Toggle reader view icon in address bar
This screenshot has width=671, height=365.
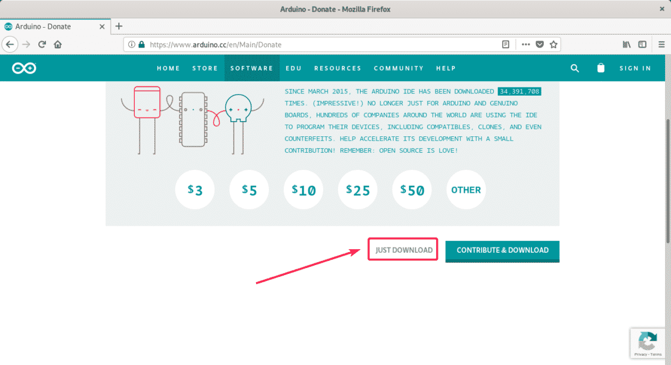506,44
